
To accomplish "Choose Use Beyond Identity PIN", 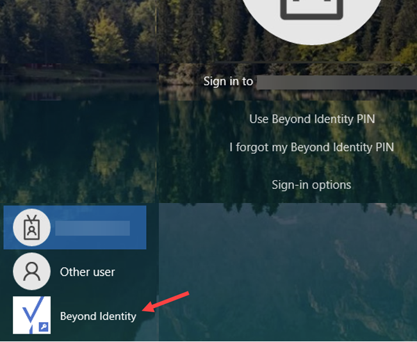I will 311,119.
